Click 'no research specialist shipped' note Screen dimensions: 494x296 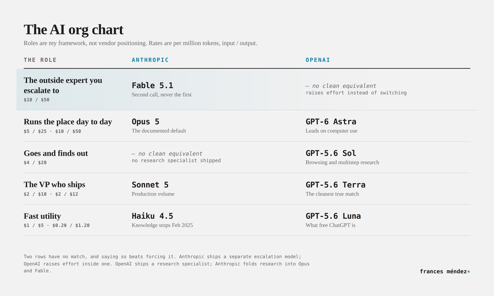176,160
